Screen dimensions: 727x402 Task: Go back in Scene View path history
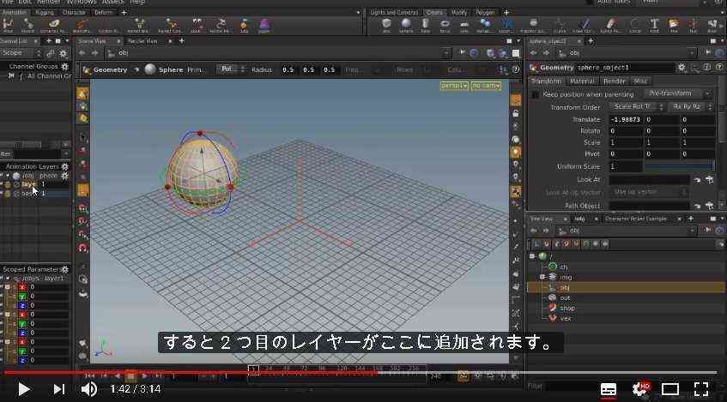click(x=82, y=53)
